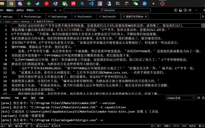Open Google Chrome from the taskbar

point(11,4)
